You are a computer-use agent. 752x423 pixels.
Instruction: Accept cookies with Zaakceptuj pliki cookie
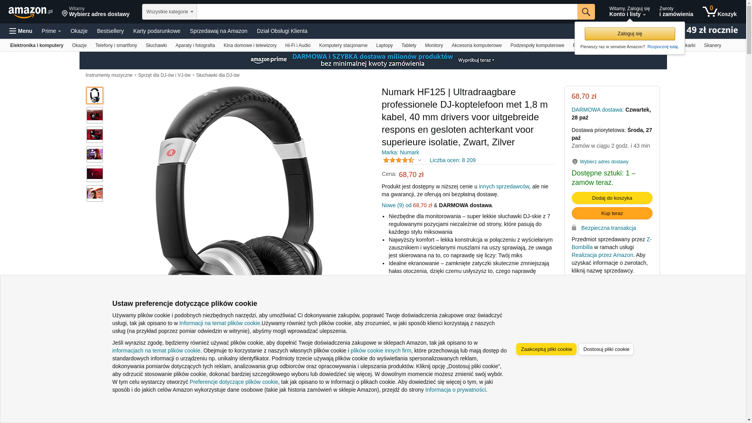click(546, 349)
